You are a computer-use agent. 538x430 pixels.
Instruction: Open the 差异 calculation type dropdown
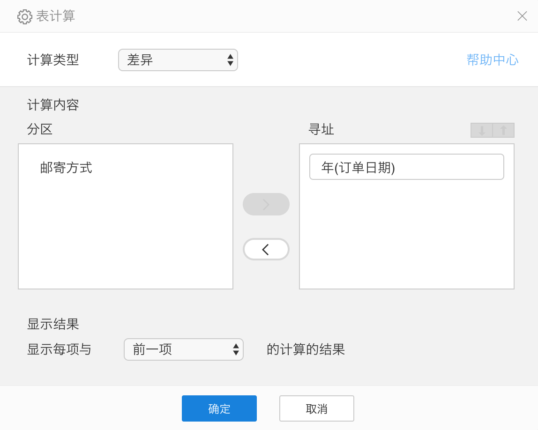pos(178,60)
